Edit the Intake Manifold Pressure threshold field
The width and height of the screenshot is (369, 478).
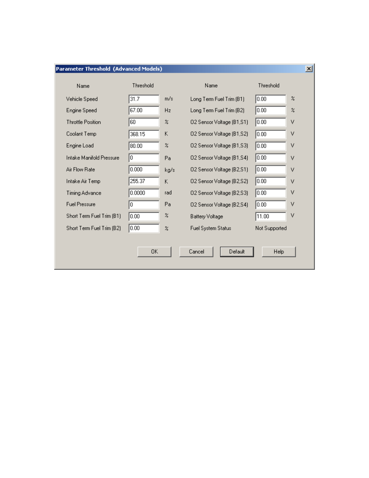click(x=144, y=158)
